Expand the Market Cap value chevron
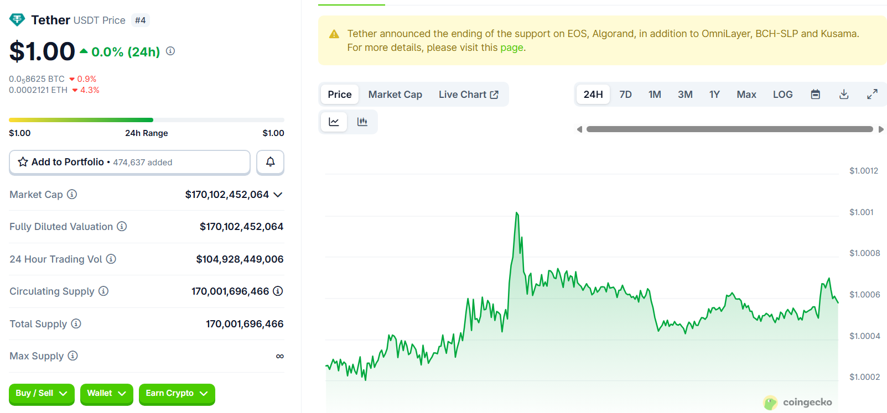Viewport: 887px width, 413px height. (278, 195)
